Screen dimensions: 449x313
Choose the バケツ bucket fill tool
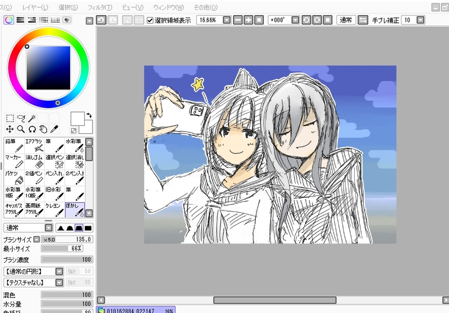[14, 177]
